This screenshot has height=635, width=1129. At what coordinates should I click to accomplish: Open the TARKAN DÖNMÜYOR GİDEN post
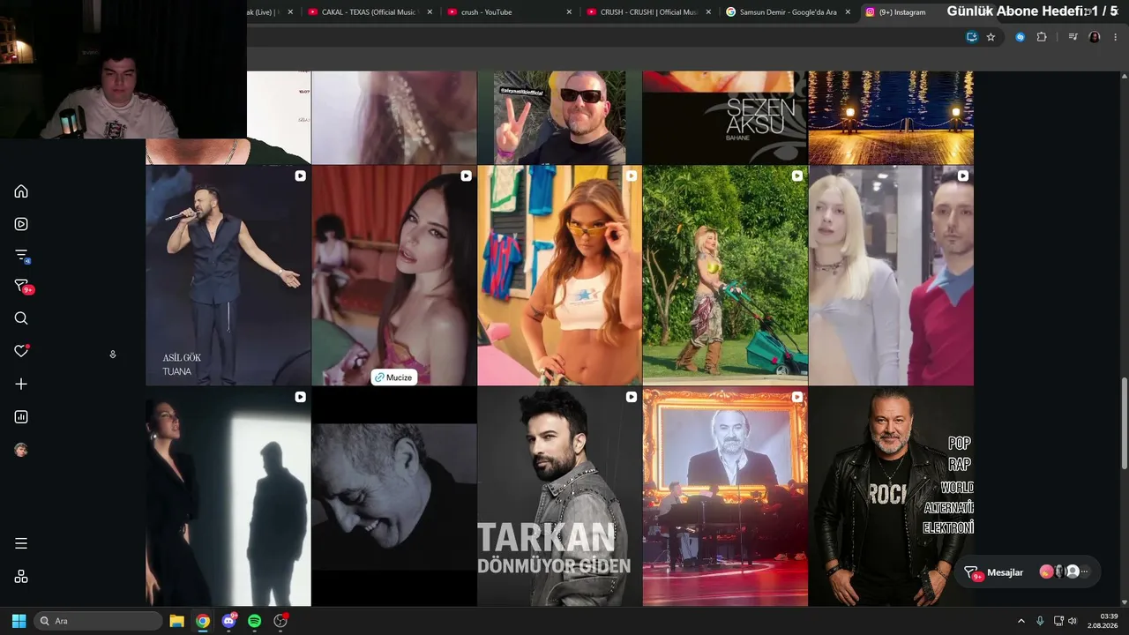click(x=559, y=497)
